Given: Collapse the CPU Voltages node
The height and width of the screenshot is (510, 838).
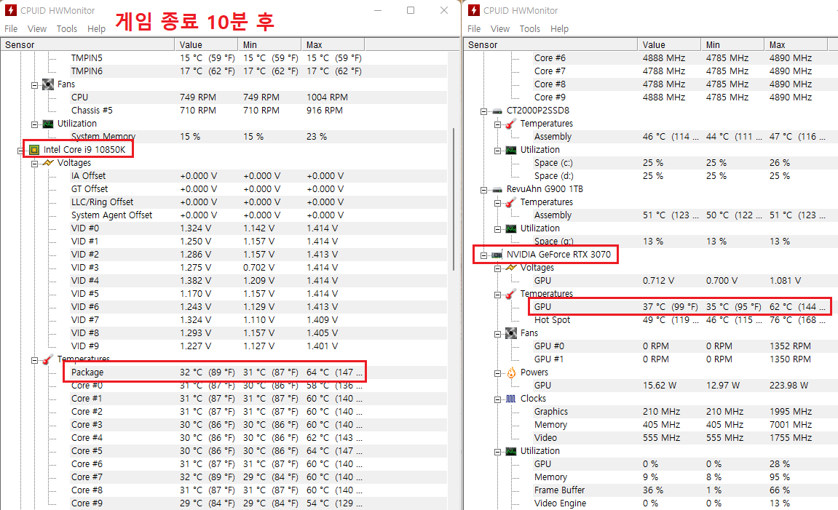Looking at the screenshot, I should pos(34,164).
